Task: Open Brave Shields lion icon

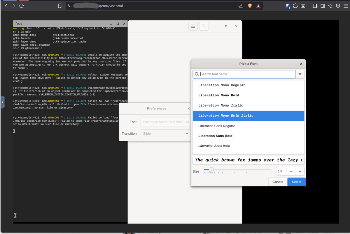Action: coord(250,6)
